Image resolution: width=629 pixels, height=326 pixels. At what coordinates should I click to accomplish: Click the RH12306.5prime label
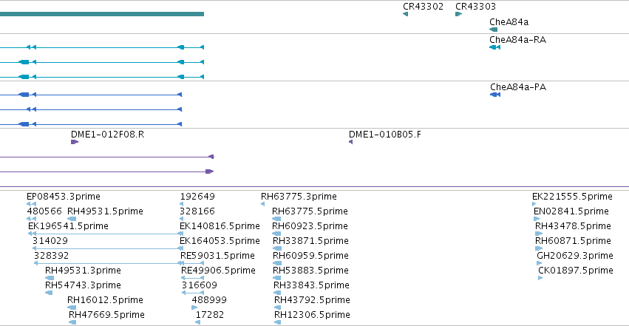point(312,315)
